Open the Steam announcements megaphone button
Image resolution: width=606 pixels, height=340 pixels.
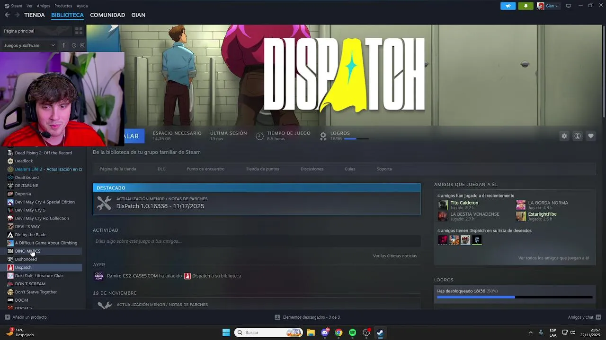[508, 6]
